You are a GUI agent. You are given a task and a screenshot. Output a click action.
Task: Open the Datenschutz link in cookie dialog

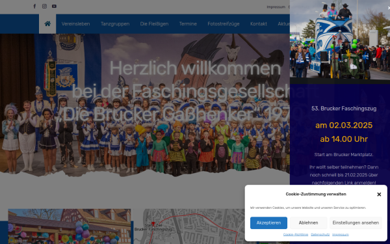(x=320, y=234)
